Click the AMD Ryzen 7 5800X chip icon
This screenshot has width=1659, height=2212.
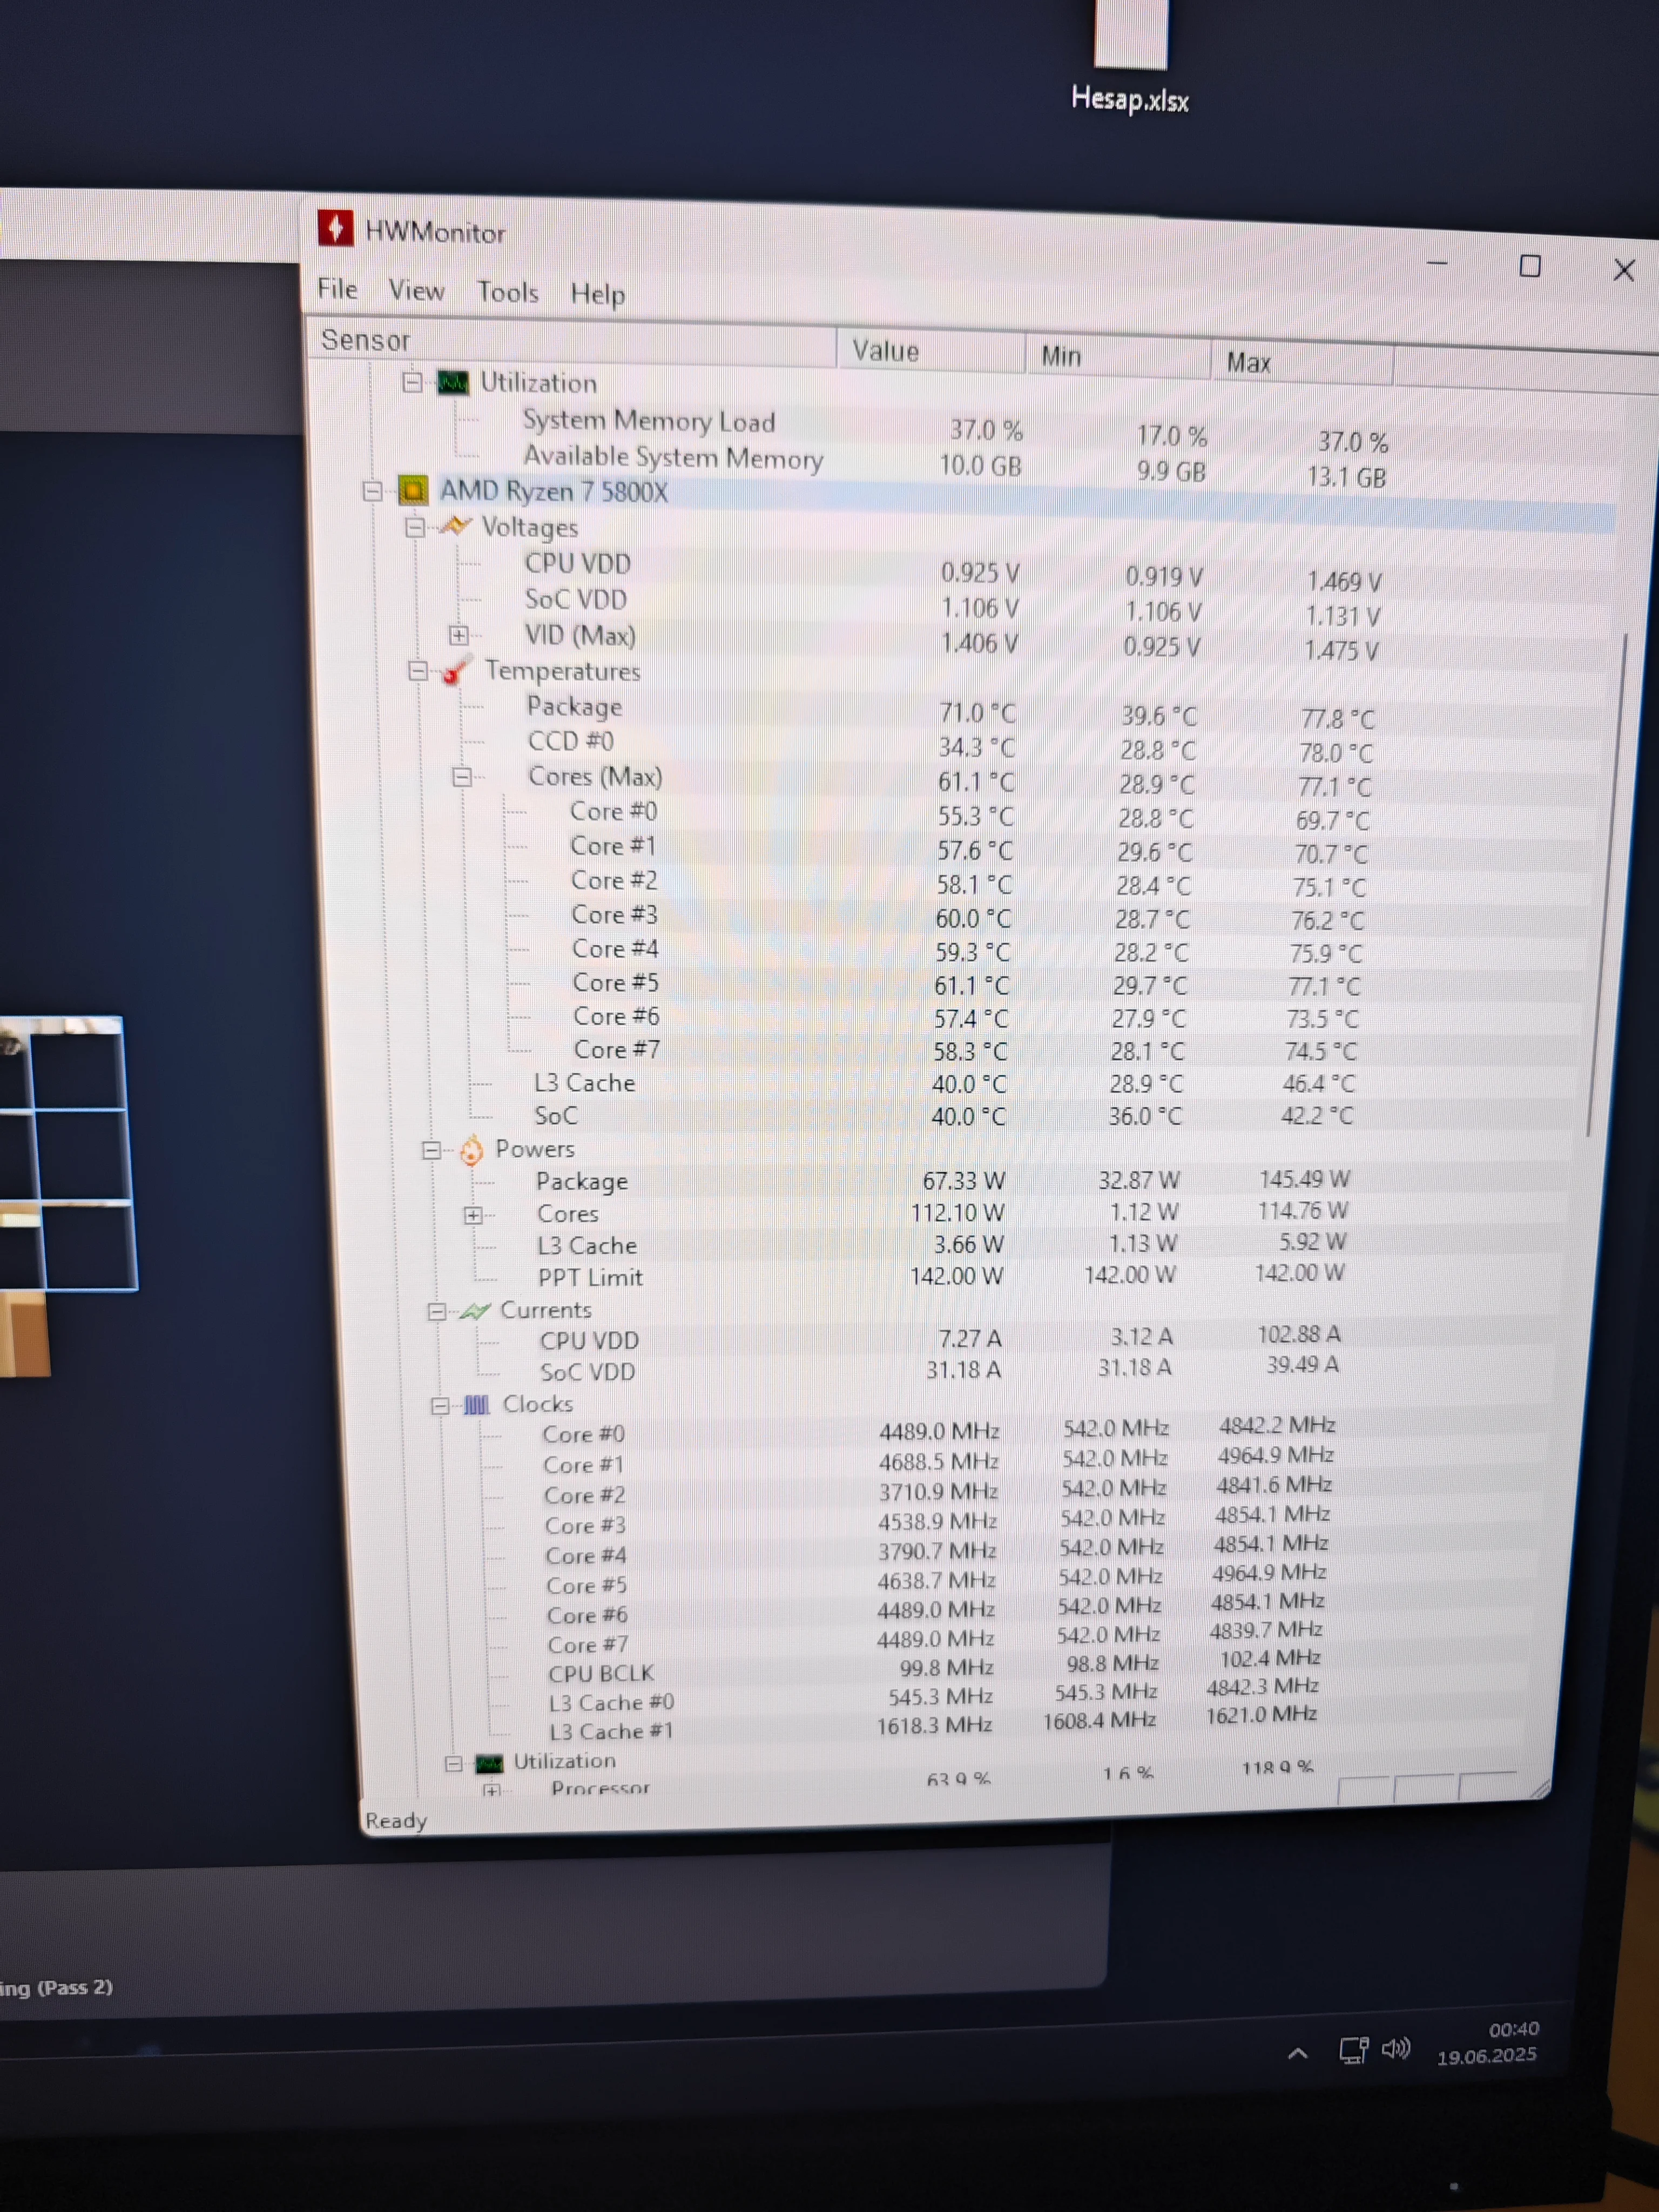coord(413,490)
